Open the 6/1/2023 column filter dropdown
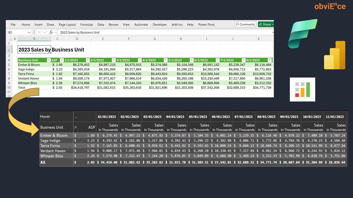 point(218,60)
